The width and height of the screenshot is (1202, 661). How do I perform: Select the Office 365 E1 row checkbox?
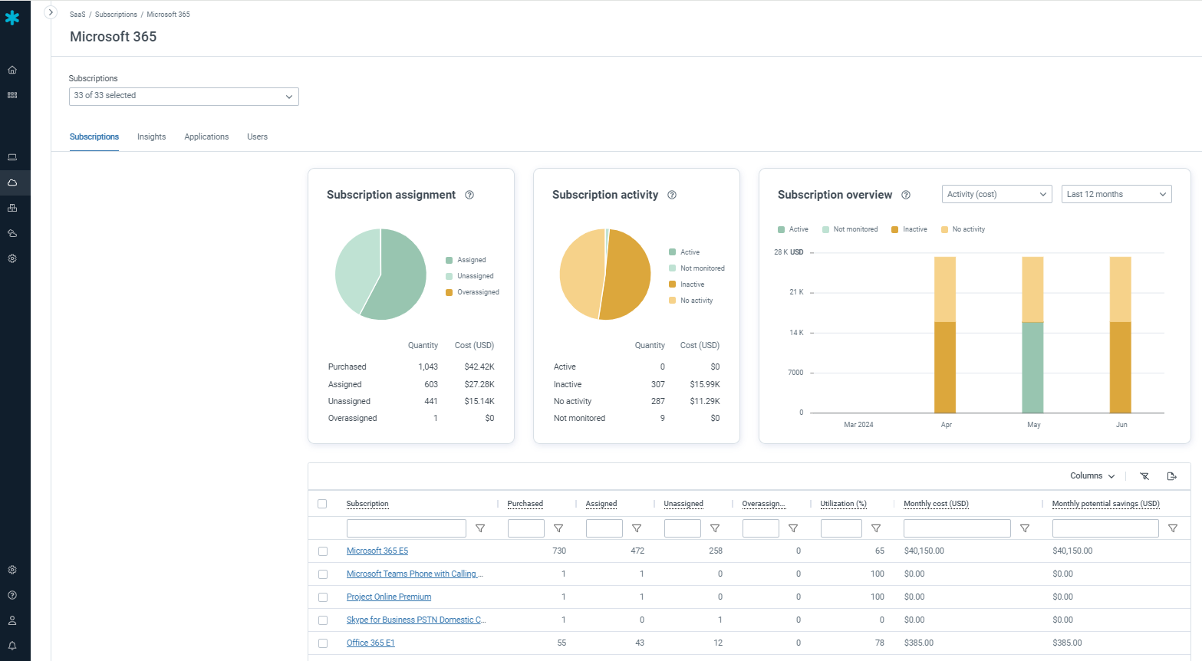tap(323, 643)
